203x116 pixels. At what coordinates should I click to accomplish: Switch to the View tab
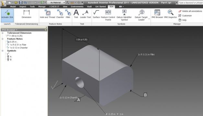(65, 6)
